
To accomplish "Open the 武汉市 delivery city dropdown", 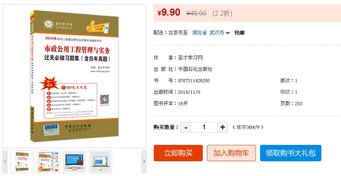I will point(217,33).
